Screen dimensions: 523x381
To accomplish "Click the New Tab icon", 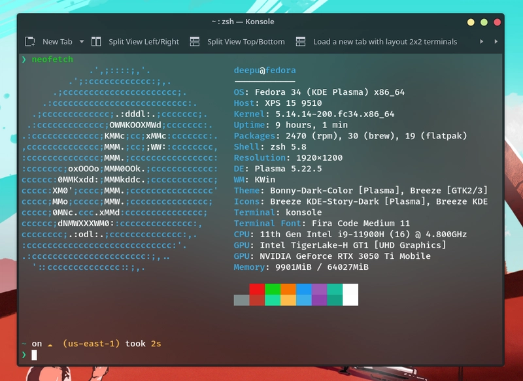I will tap(30, 42).
